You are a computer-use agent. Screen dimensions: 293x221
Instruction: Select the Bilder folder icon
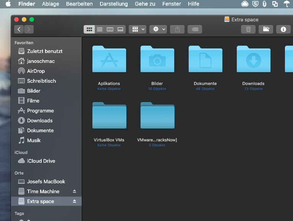coord(157,59)
